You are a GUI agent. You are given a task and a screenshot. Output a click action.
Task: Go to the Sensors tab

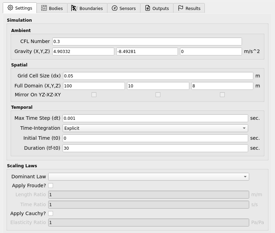(124, 8)
